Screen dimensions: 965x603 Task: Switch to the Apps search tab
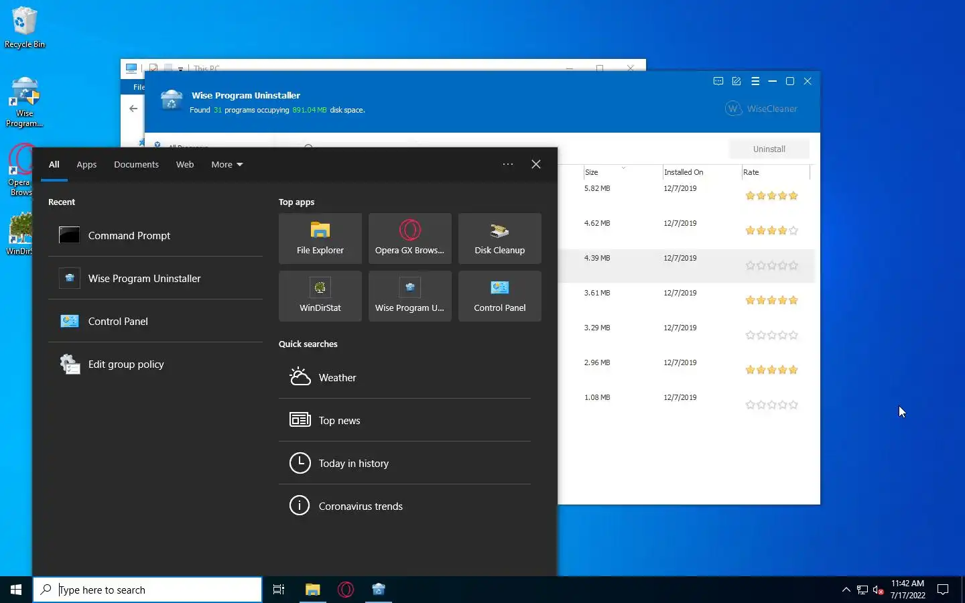[86, 164]
